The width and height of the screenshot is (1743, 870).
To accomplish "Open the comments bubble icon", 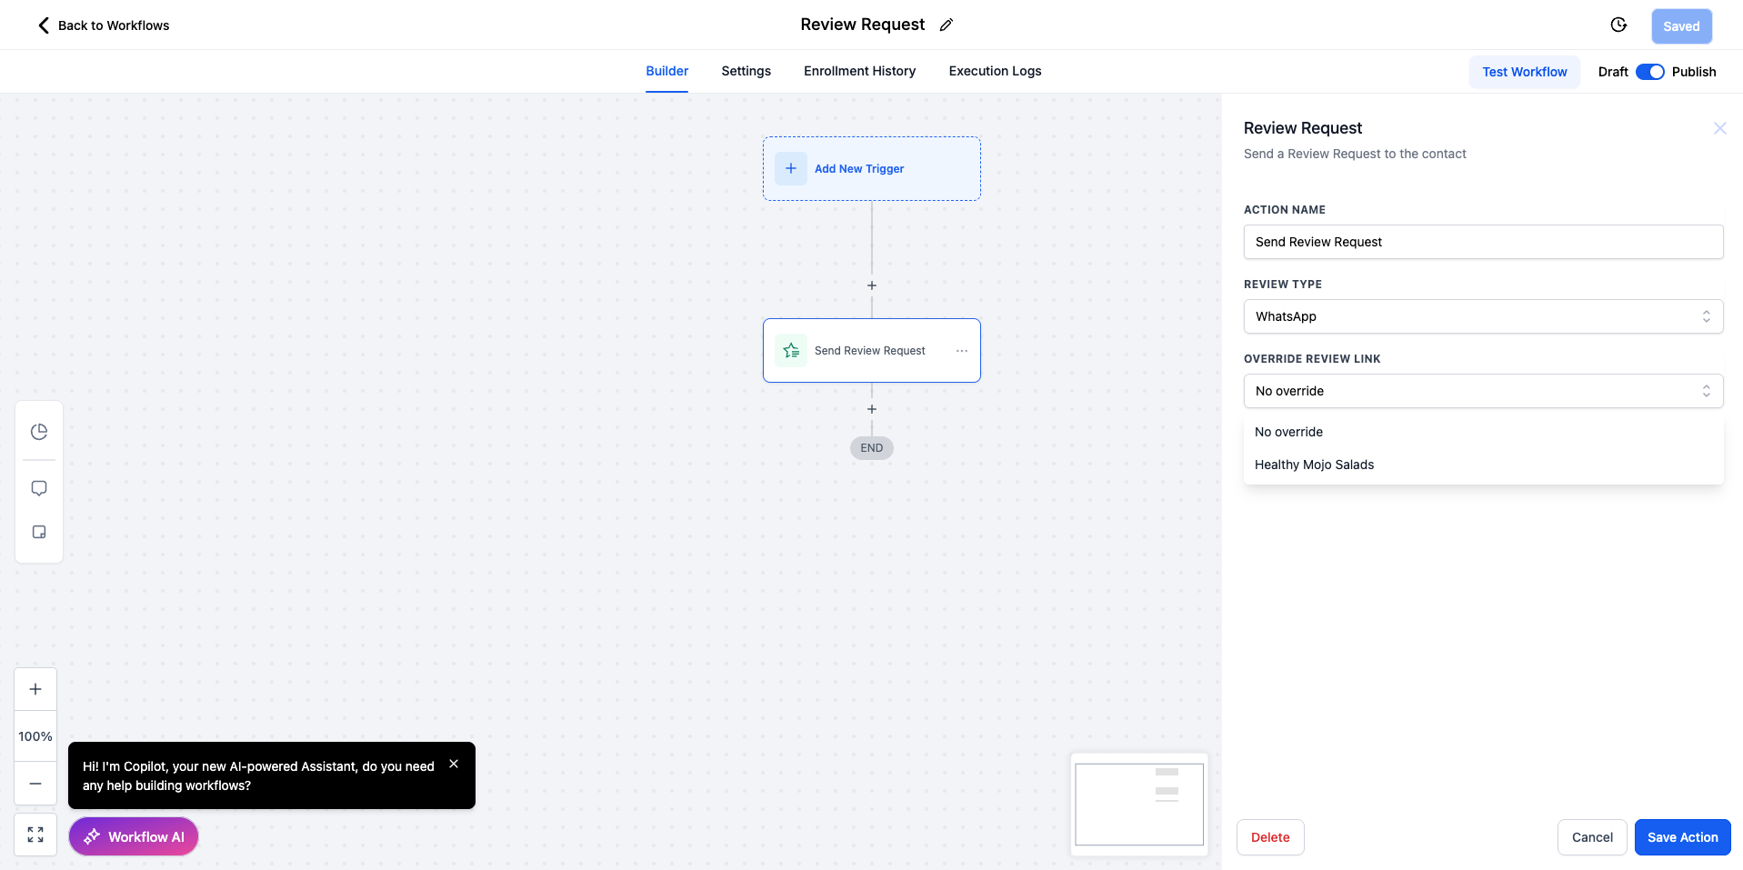I will coord(39,488).
